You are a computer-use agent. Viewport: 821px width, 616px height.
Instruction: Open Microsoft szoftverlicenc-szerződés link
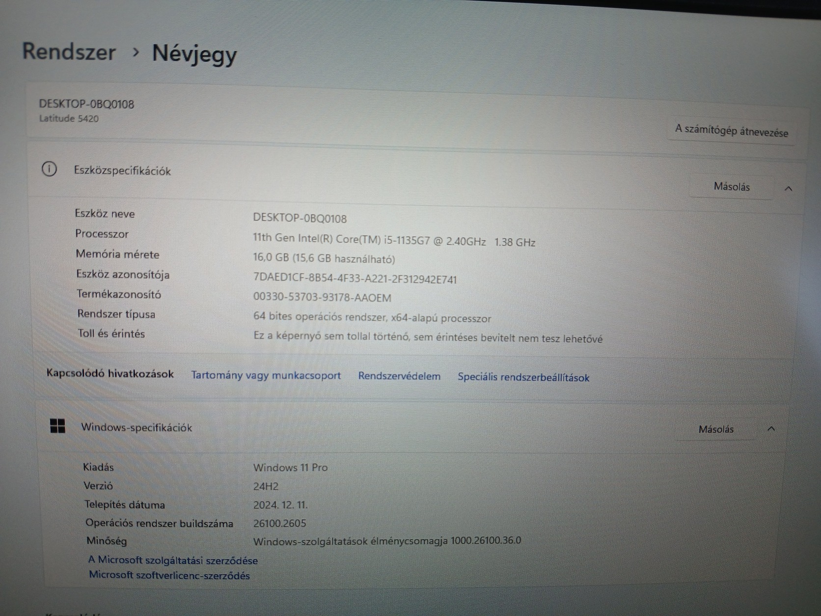(169, 575)
